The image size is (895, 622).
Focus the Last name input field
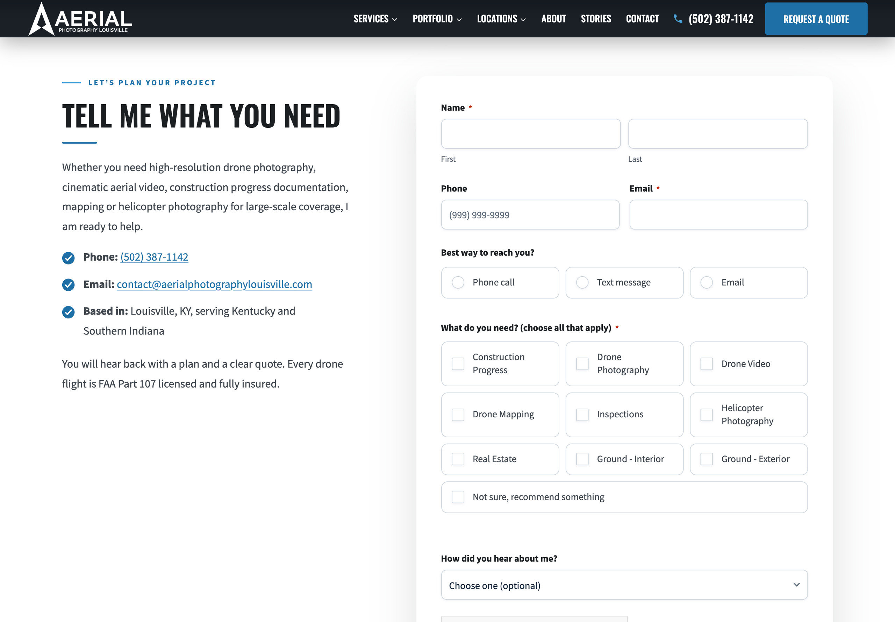(718, 134)
